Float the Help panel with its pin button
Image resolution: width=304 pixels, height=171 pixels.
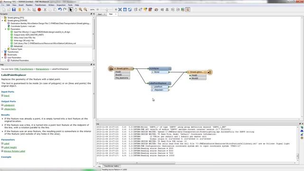[x=91, y=65]
